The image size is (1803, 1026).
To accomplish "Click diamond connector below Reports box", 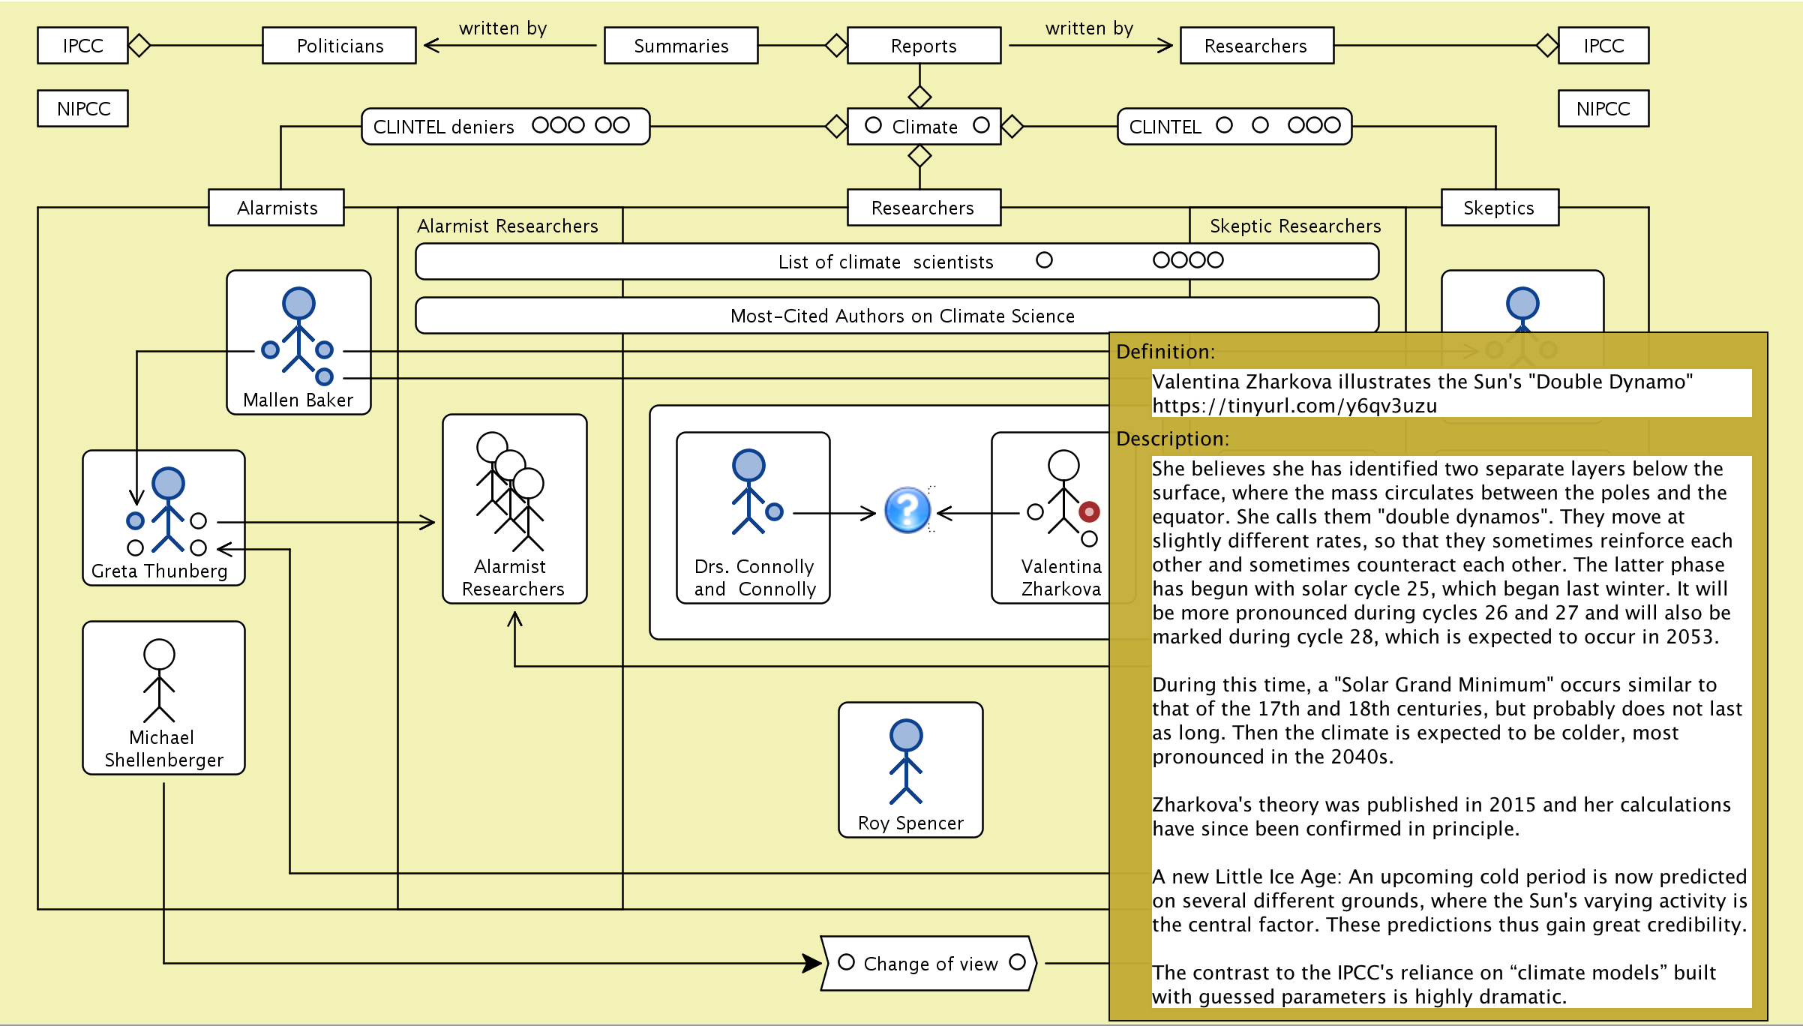I will pyautogui.click(x=919, y=97).
